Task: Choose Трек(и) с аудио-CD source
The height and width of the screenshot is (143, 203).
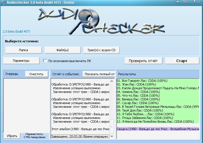Action: click(x=101, y=50)
